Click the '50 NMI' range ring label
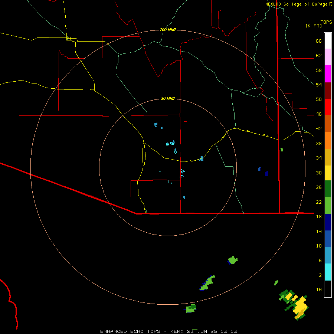This screenshot has width=334, height=334. coord(168,98)
